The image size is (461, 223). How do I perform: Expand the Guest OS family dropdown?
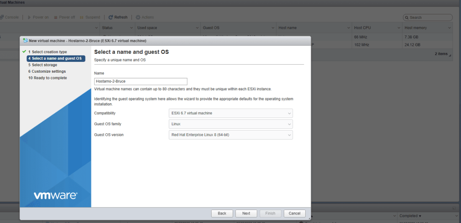point(230,124)
